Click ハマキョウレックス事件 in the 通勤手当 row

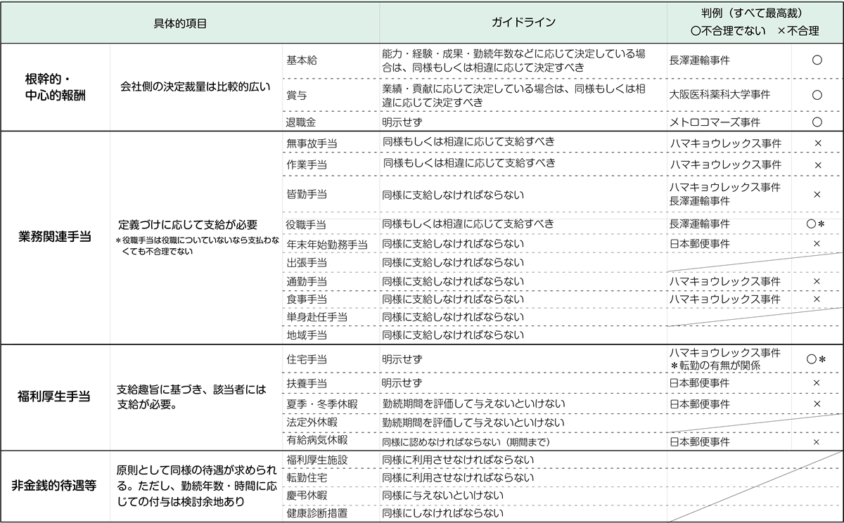(x=725, y=281)
